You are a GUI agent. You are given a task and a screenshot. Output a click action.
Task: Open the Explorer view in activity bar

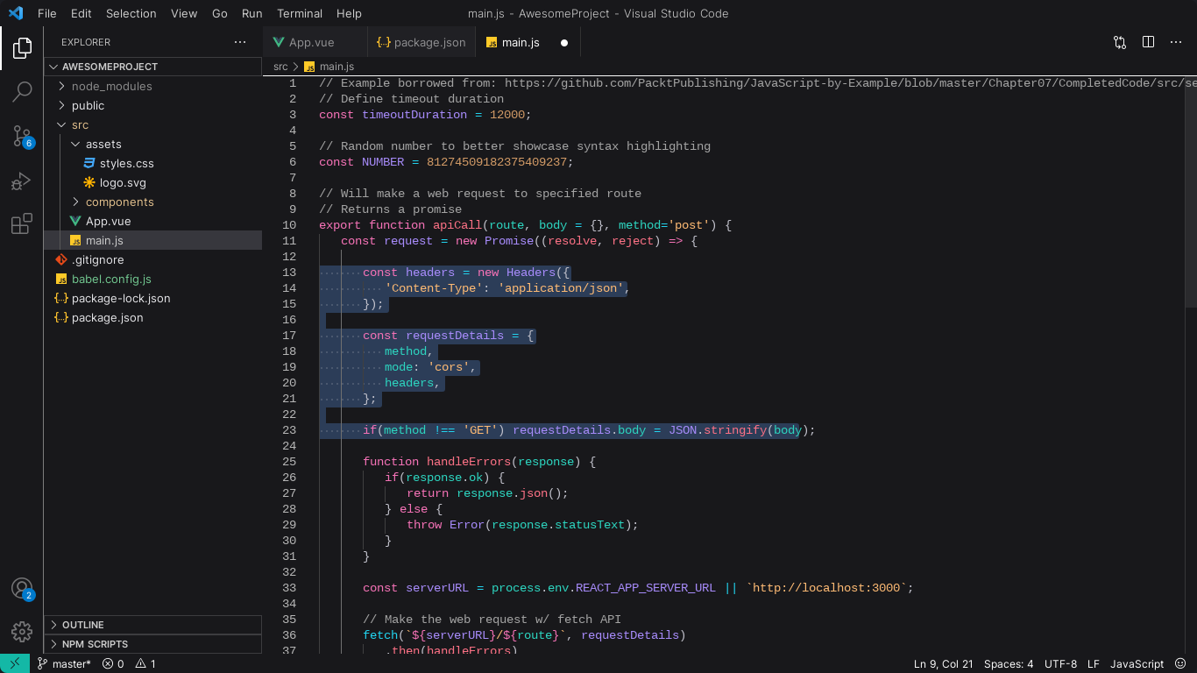(22, 48)
